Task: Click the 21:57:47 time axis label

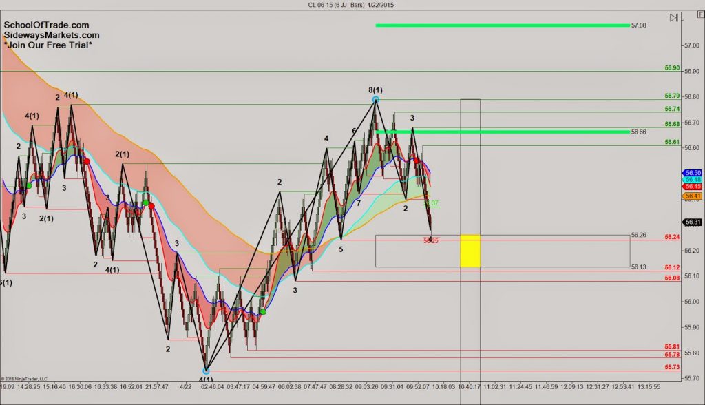Action: click(156, 386)
